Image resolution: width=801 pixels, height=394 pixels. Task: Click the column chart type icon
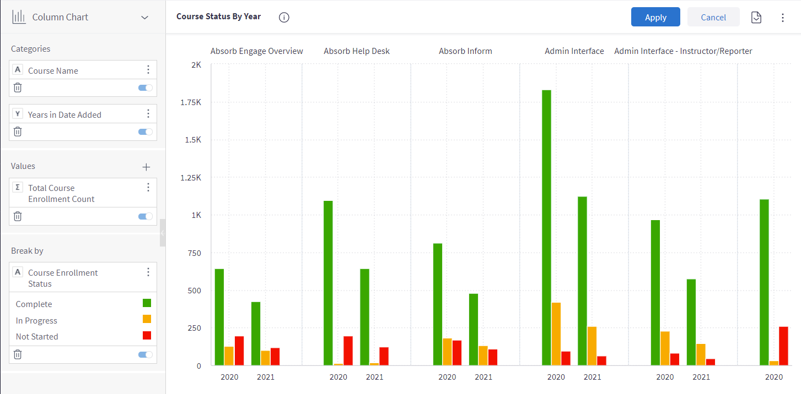(x=19, y=17)
